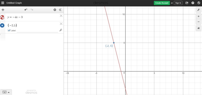Open the hamburger menu
This screenshot has height=95, width=202.
tap(3, 3)
